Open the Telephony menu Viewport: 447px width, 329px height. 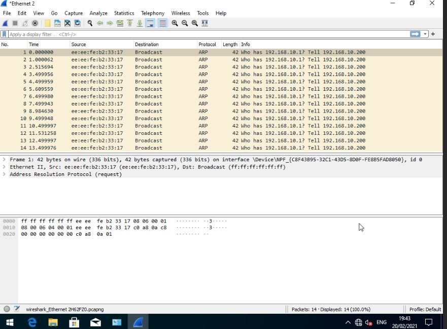[x=153, y=13]
